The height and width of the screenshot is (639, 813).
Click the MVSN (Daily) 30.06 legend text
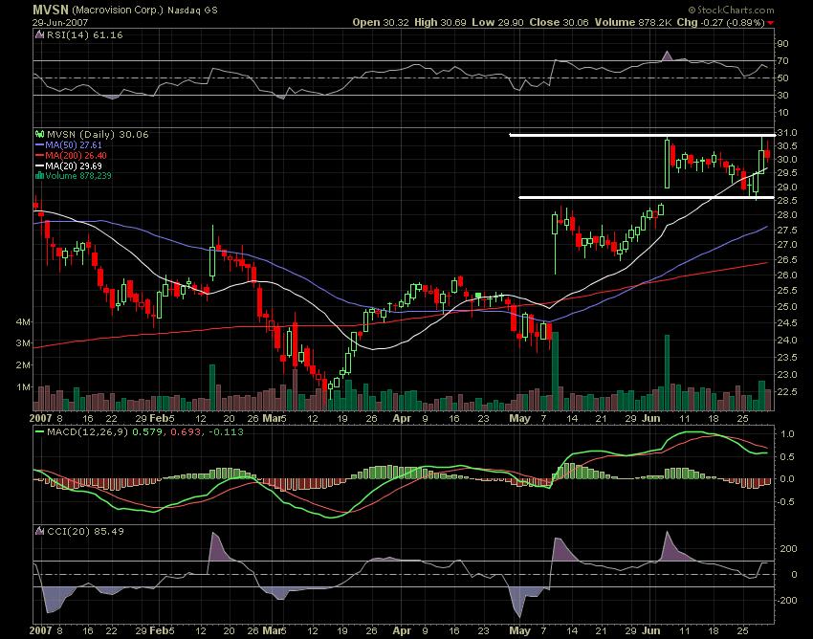pyautogui.click(x=98, y=134)
